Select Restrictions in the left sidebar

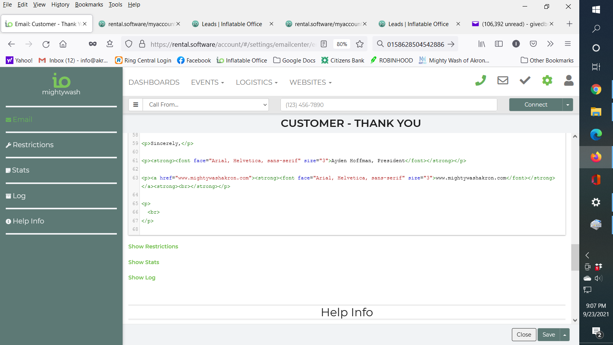coord(33,145)
